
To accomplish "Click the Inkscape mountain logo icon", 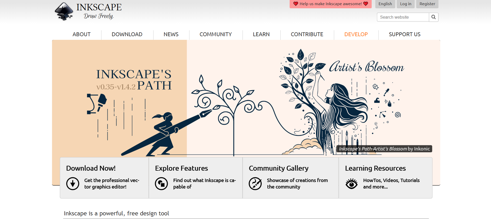I will [x=64, y=11].
